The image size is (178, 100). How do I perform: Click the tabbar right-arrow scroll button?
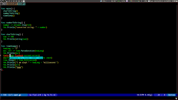6,4
